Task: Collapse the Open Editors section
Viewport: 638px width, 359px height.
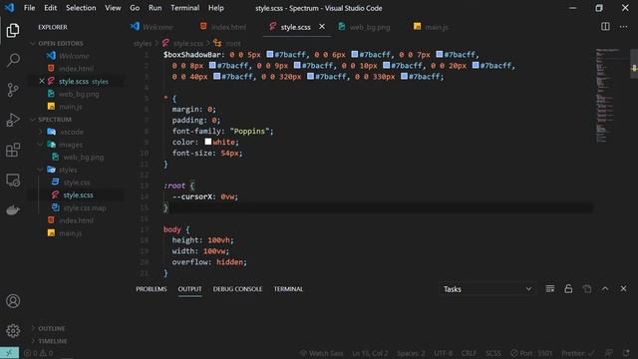Action: point(60,43)
